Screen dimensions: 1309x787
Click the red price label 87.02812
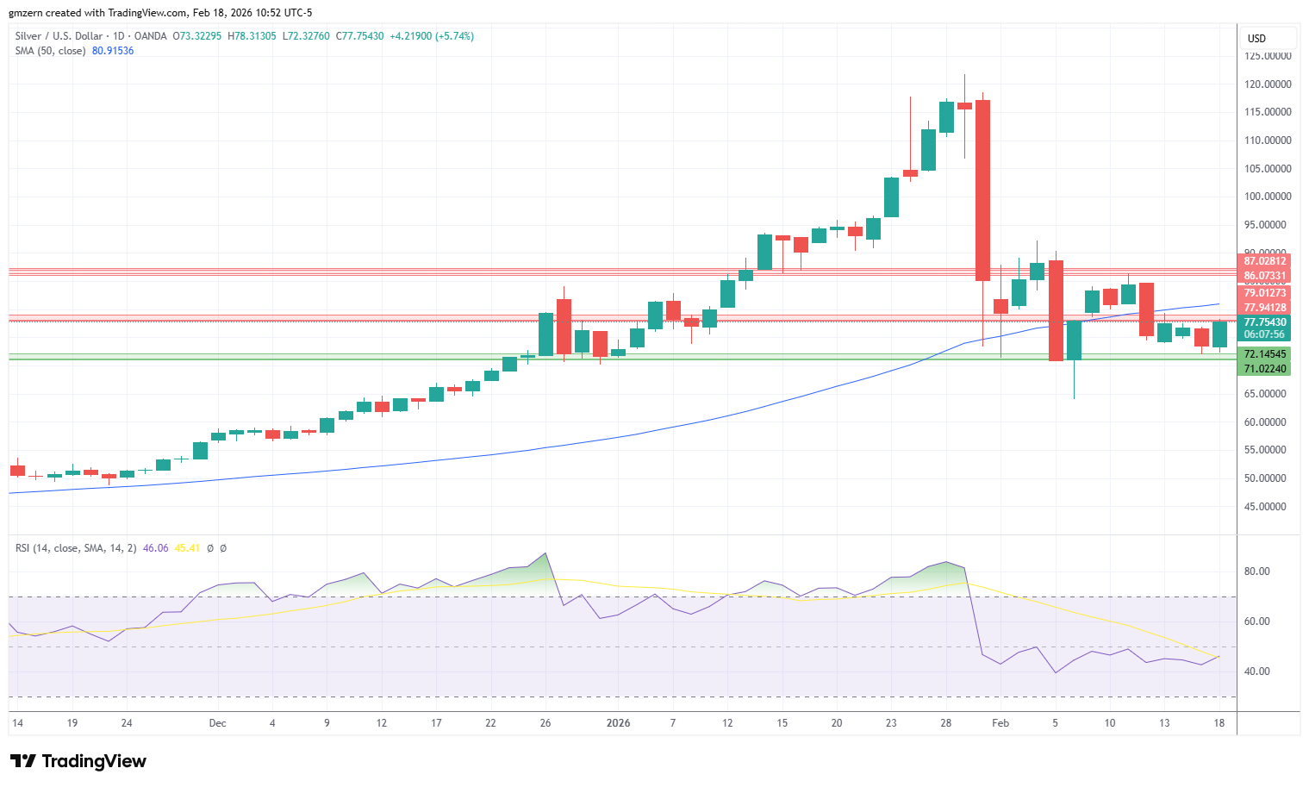1264,261
